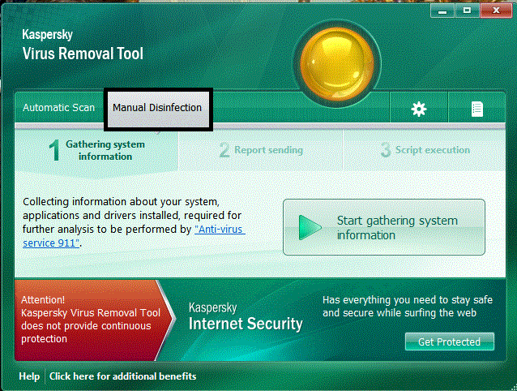The image size is (517, 391).
Task: Maximize the Kaspersky window
Action: (468, 11)
